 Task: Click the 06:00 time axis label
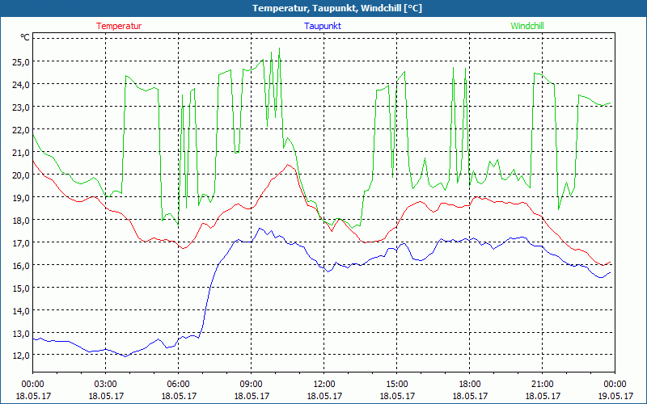coord(179,384)
